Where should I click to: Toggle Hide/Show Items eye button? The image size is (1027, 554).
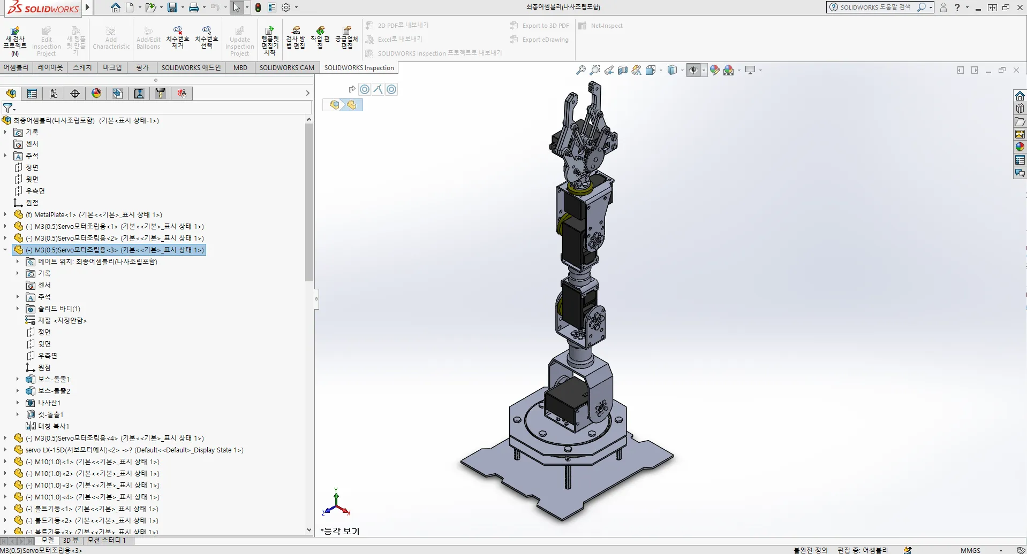pyautogui.click(x=693, y=70)
